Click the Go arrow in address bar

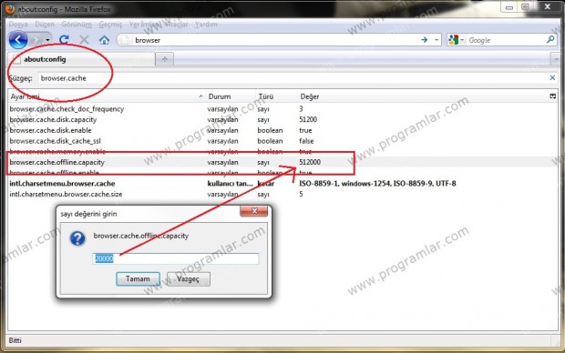click(x=425, y=40)
